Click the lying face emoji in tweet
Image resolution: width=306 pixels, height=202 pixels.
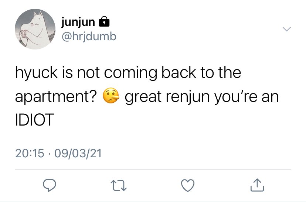tap(110, 95)
